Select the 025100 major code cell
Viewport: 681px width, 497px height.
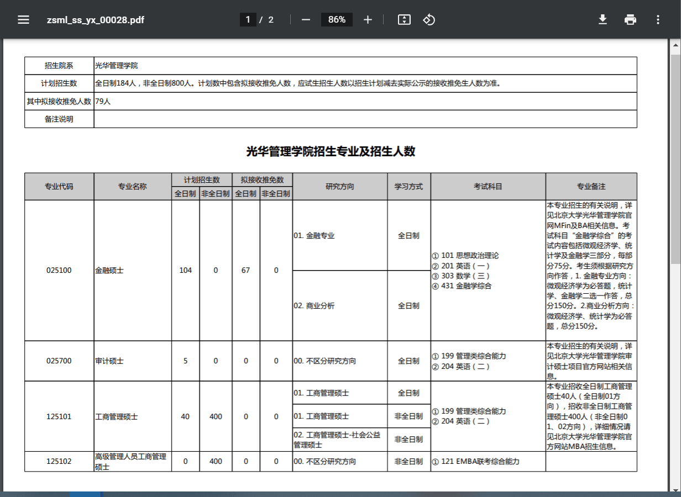(59, 271)
